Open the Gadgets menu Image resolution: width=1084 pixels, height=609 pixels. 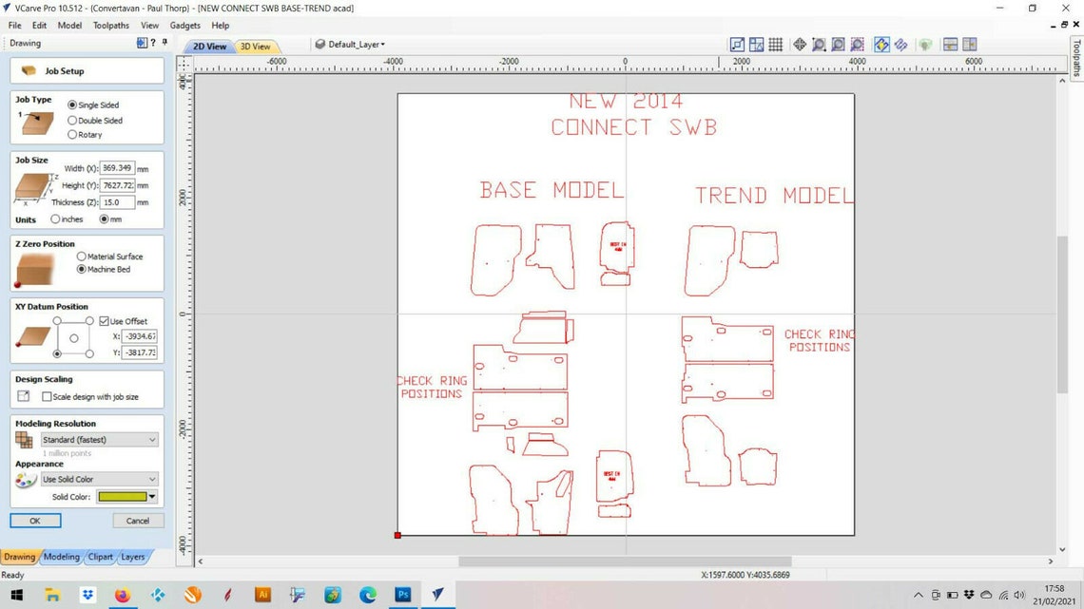coord(185,26)
